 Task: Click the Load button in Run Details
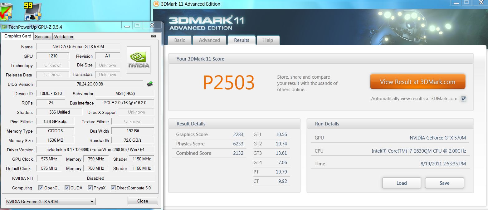point(402,183)
